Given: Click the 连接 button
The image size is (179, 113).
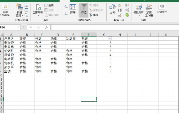Looking at the screenshot, I should (x=49, y=5).
